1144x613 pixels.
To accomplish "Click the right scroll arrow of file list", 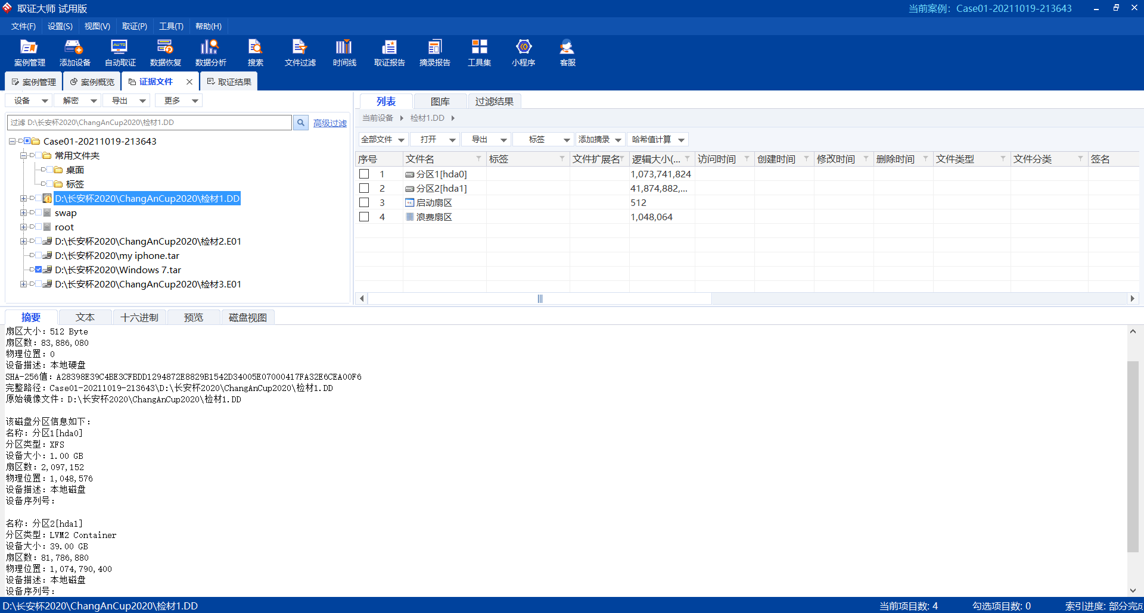I will pyautogui.click(x=1133, y=299).
